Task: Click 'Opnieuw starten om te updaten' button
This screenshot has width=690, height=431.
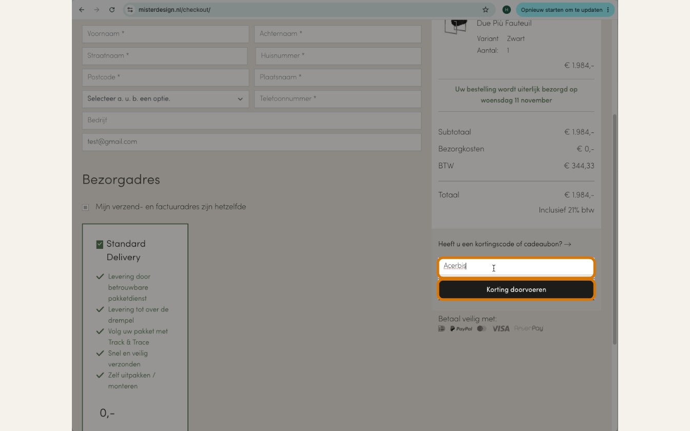Action: [565, 10]
